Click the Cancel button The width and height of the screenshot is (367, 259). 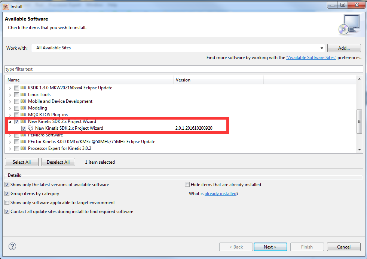[343, 247]
